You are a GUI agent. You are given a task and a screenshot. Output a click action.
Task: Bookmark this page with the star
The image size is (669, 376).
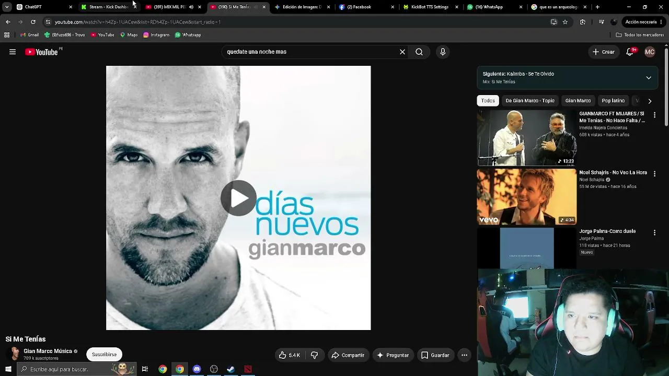pos(565,22)
